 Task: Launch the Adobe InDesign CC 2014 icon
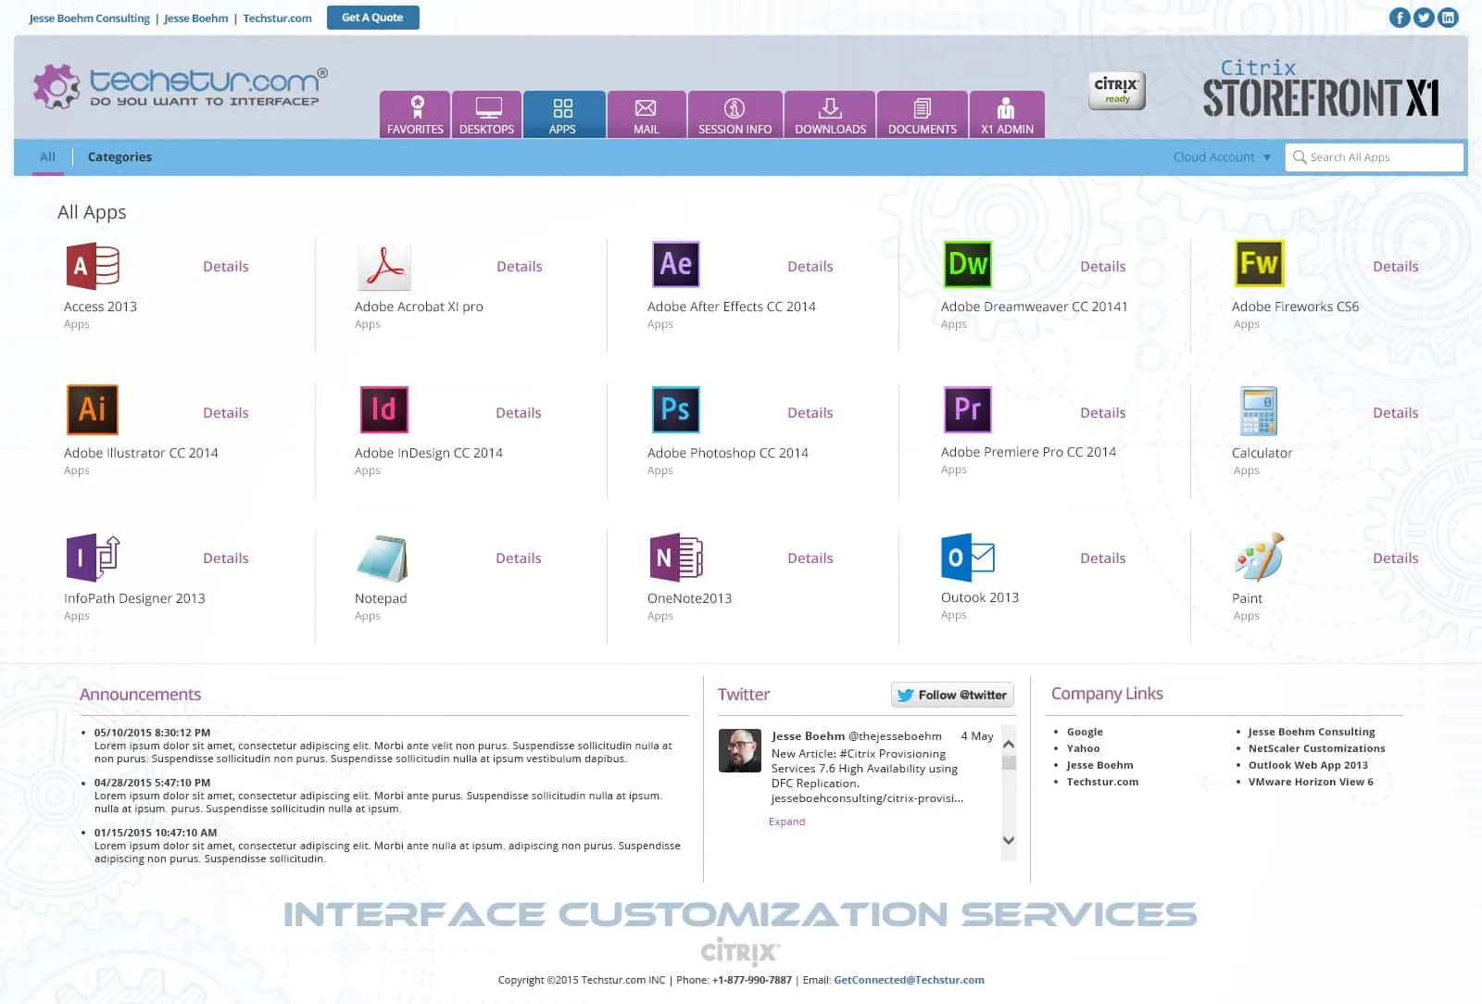tap(383, 409)
